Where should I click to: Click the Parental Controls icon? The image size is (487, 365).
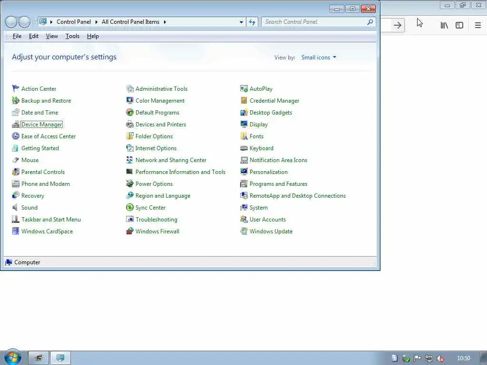(16, 172)
